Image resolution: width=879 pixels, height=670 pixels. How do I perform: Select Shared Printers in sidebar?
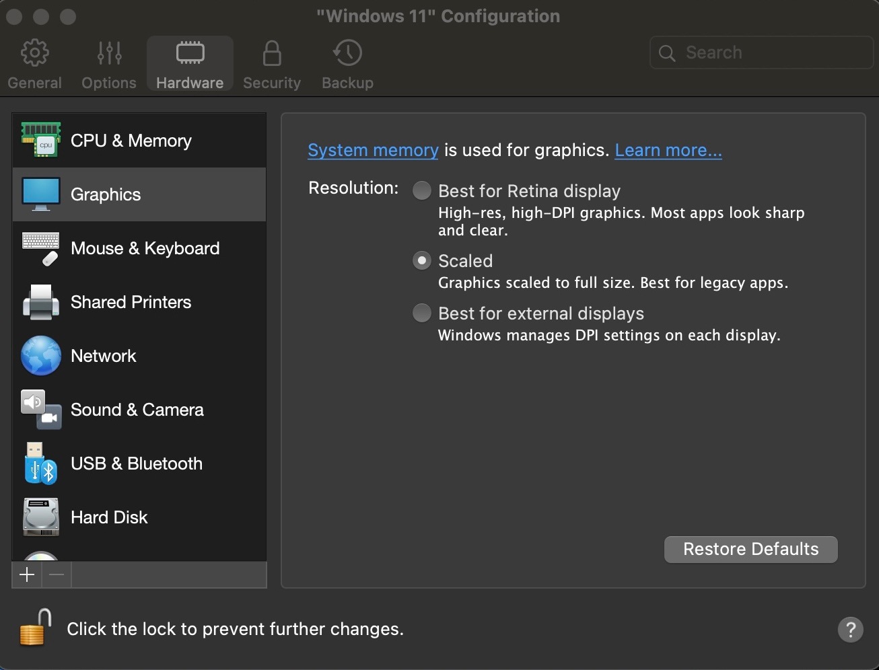tap(139, 302)
